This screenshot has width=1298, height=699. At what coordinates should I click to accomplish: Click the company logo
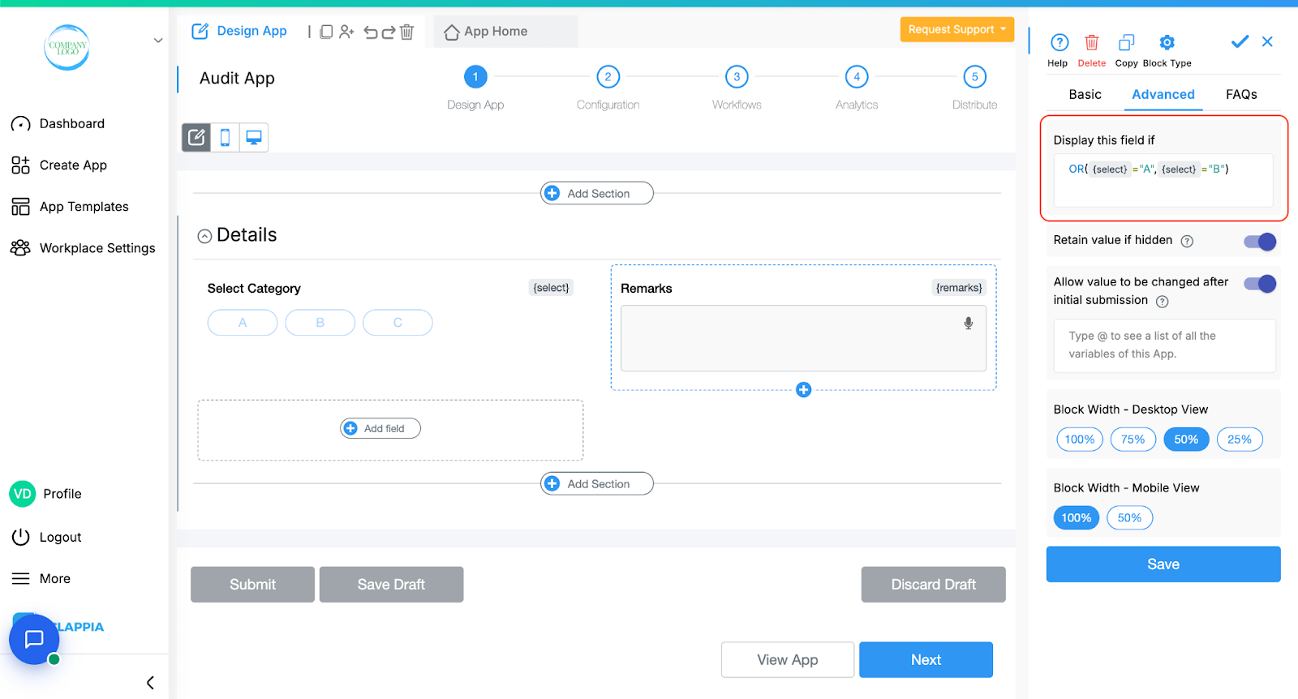(67, 47)
